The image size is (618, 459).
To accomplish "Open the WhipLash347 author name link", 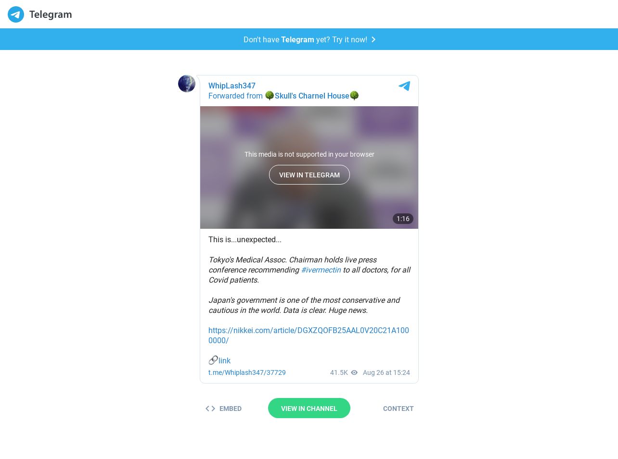I will pyautogui.click(x=232, y=86).
